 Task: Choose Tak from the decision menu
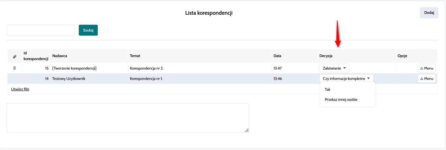click(328, 89)
